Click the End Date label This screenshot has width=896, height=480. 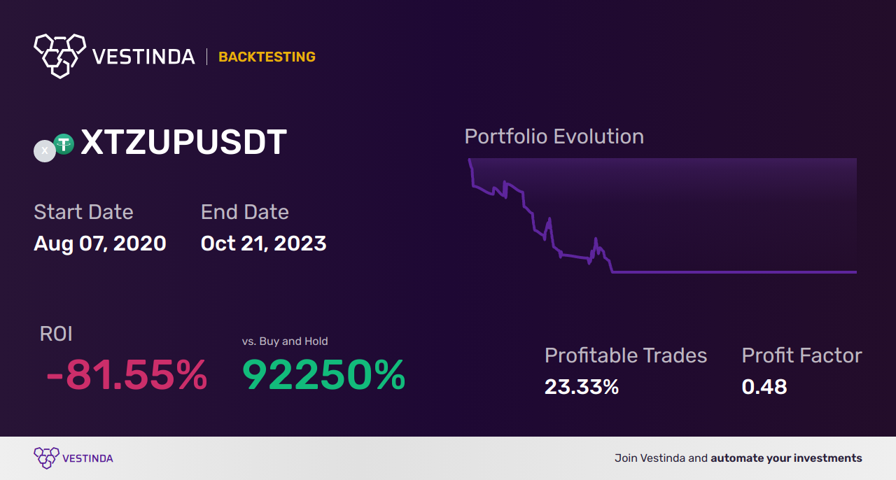click(x=244, y=211)
